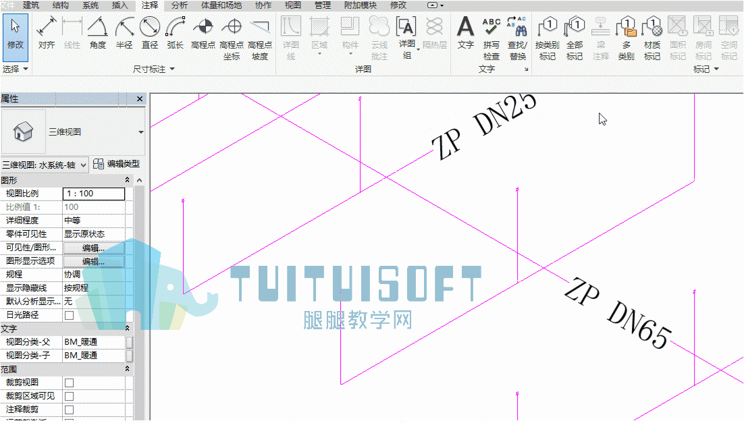Close the 属性 properties panel
This screenshot has width=744, height=423.
pos(140,98)
